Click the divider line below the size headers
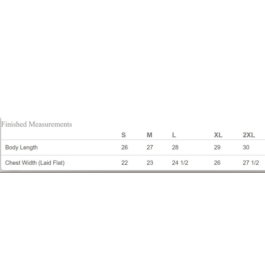Viewport: 265px width, 265px height. 132,140
